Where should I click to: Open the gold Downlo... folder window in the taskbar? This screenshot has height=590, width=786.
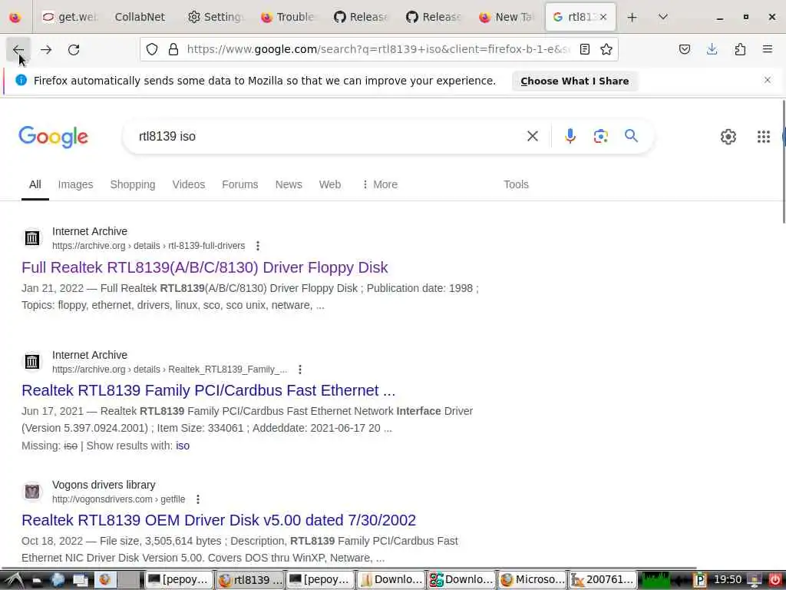[391, 579]
